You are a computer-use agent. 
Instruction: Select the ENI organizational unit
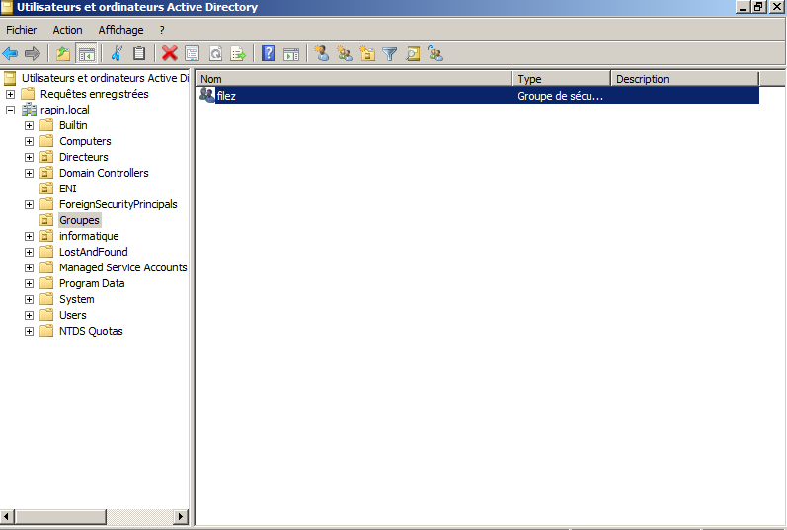point(68,189)
